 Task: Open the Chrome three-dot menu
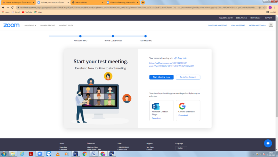(275, 7)
